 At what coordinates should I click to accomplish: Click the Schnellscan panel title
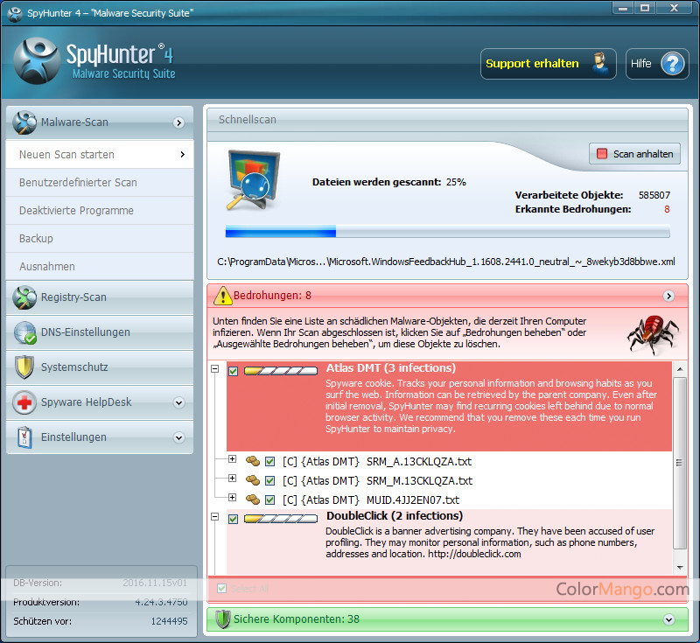(248, 120)
